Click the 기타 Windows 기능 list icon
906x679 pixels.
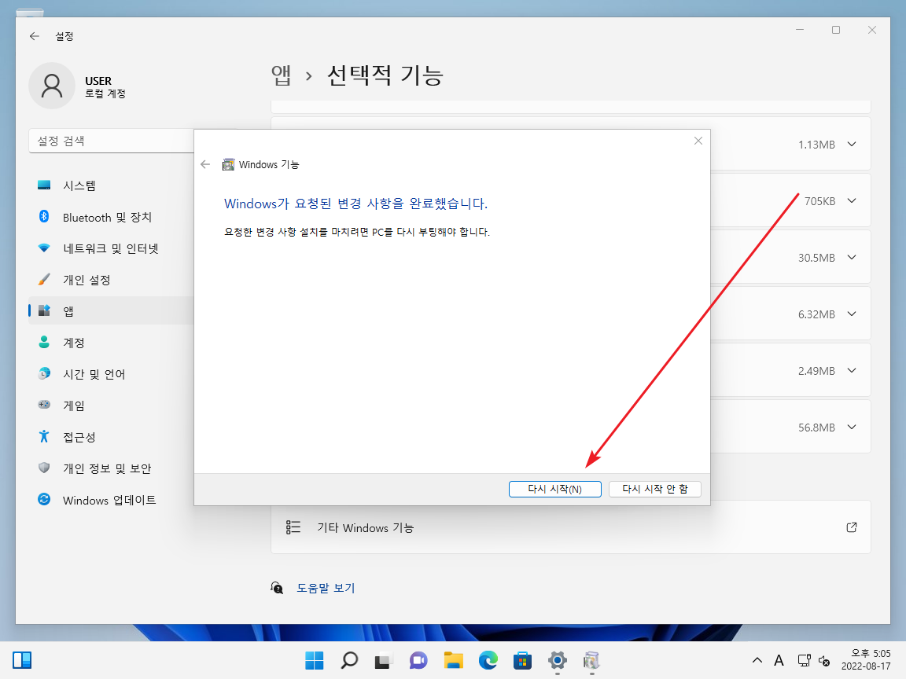click(x=293, y=527)
